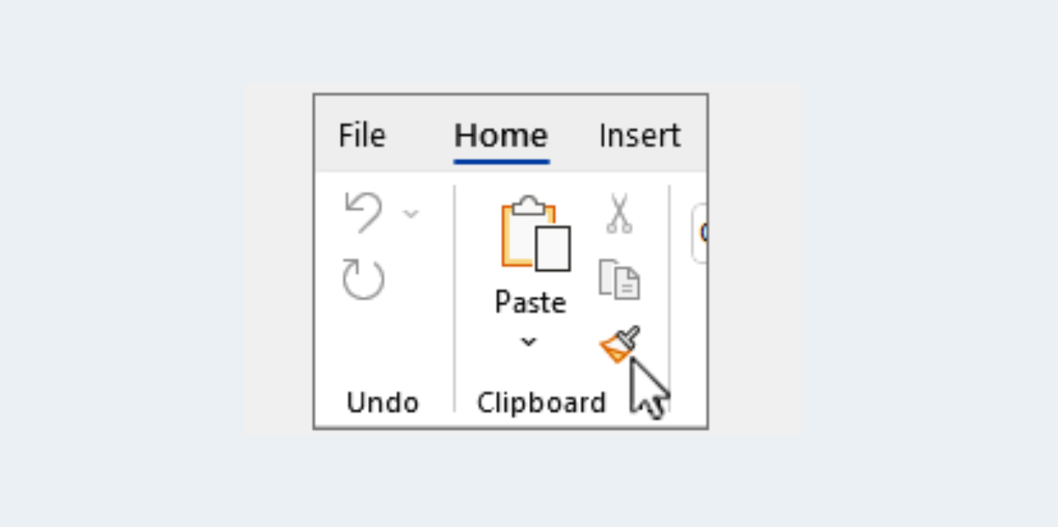Select the Home ribbon tab

(x=500, y=135)
